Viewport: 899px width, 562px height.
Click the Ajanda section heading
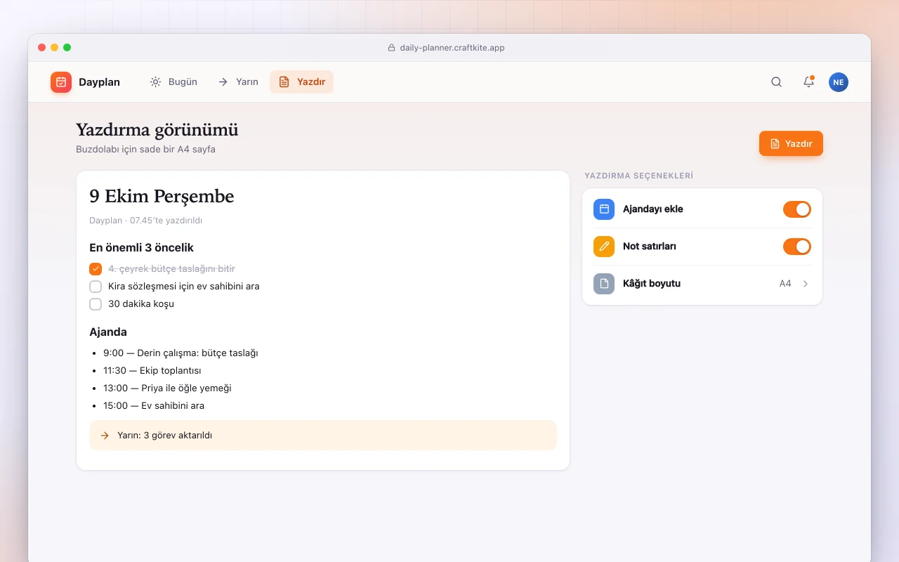(x=108, y=332)
